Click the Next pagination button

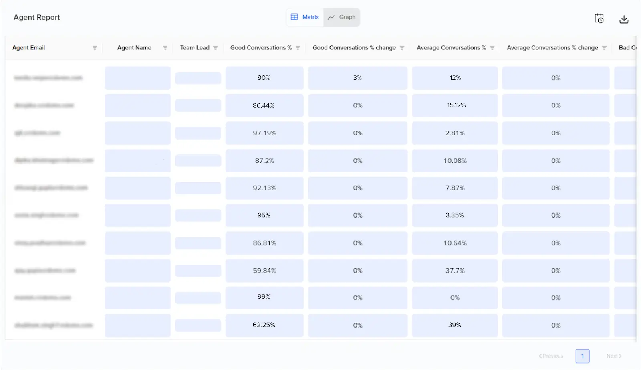click(613, 356)
